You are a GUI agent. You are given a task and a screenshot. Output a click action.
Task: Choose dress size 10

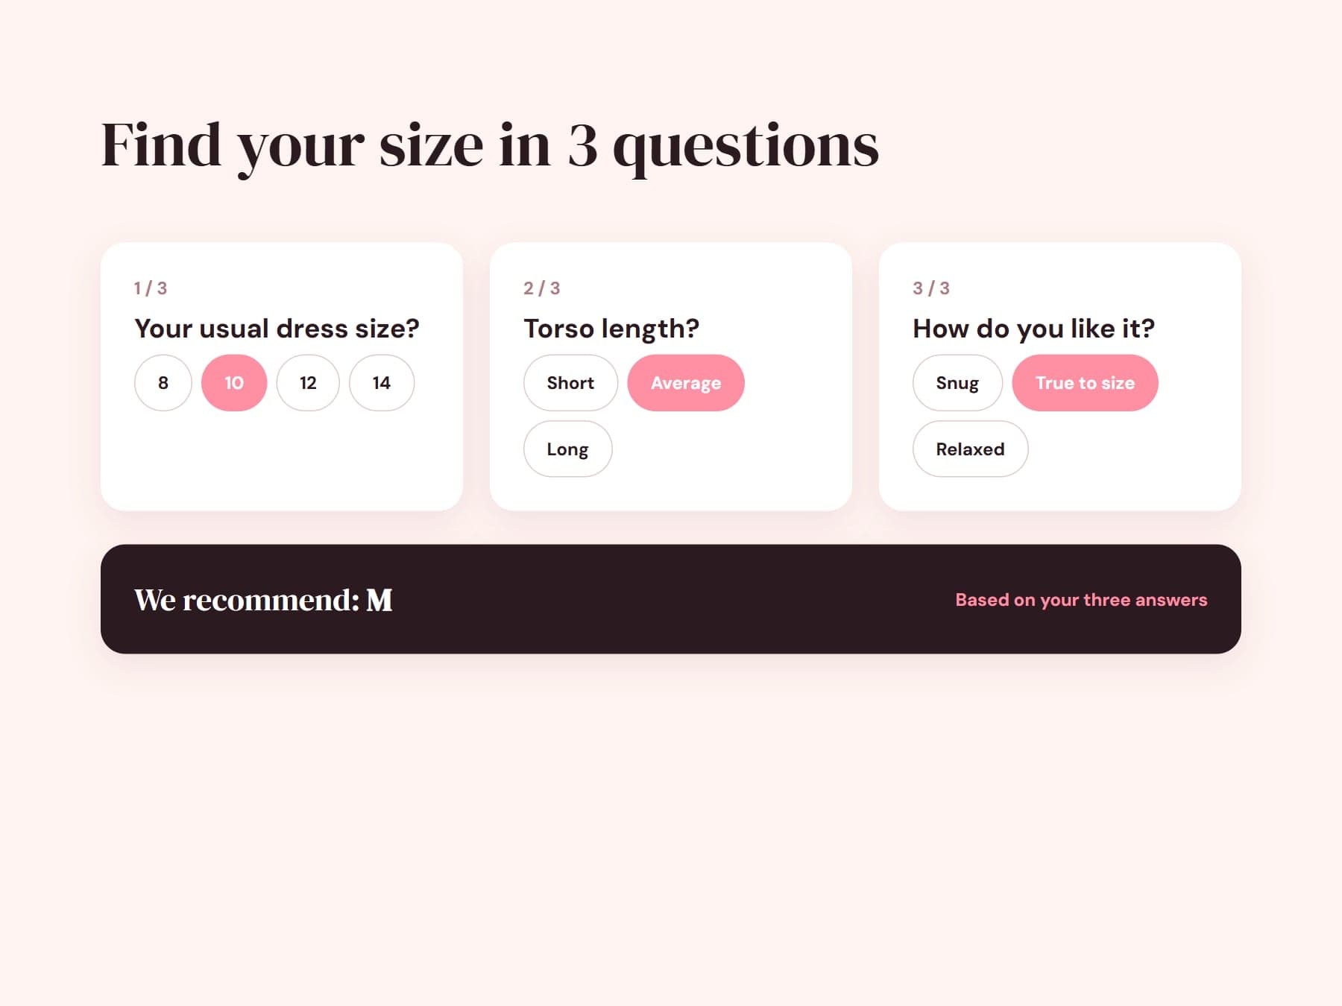point(234,382)
